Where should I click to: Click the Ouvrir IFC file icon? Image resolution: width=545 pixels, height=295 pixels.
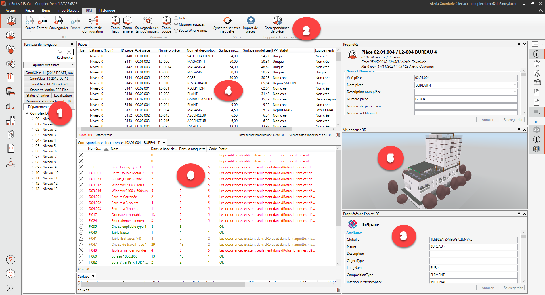click(30, 21)
